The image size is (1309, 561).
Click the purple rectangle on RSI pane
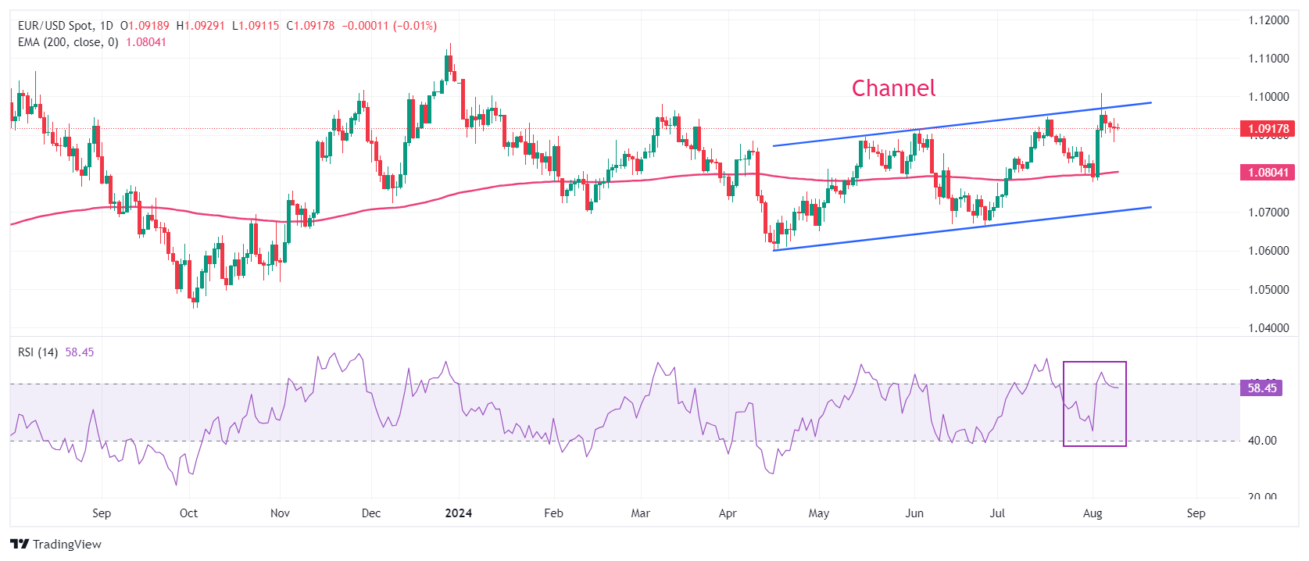tap(1094, 404)
